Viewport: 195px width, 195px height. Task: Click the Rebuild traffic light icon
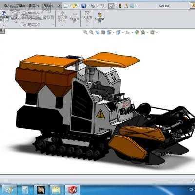click(x=120, y=6)
